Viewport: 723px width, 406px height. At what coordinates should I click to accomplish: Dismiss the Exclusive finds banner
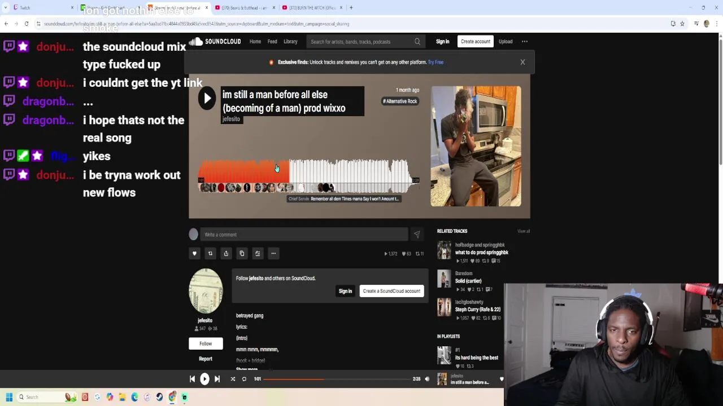522,62
